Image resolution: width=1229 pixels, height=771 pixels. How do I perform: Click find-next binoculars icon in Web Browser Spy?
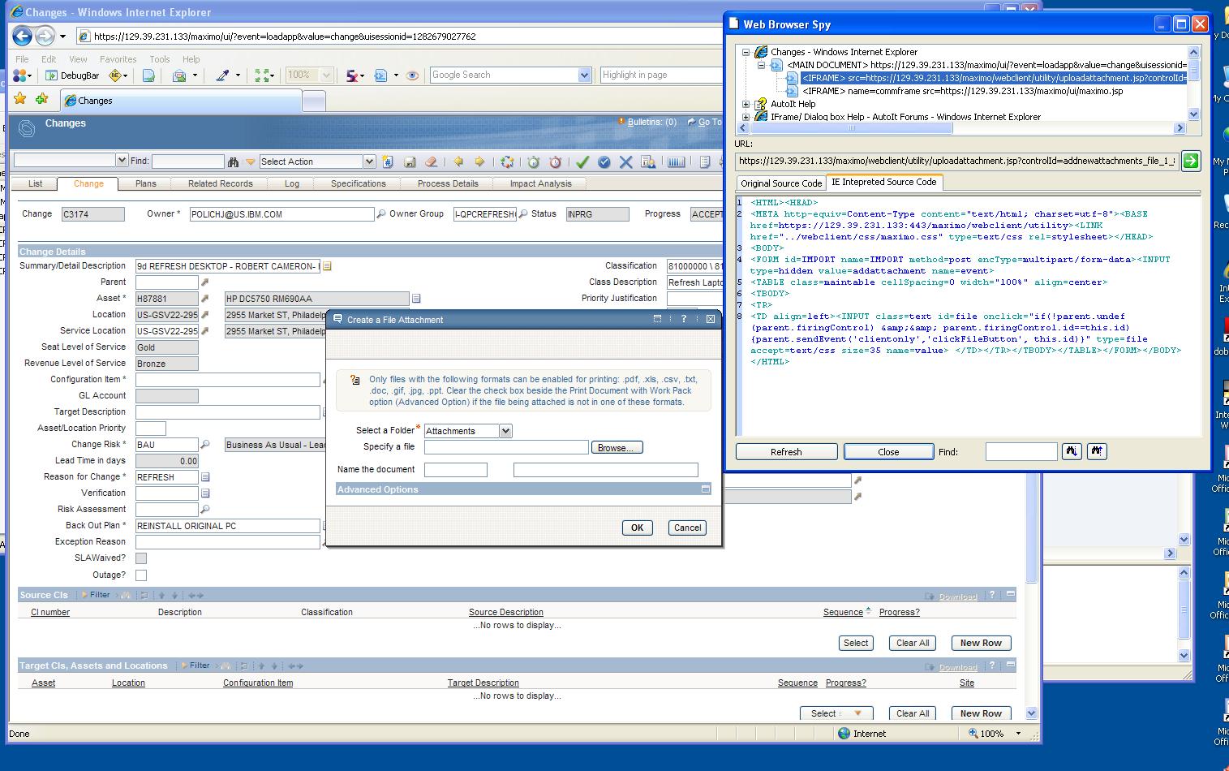1072,451
